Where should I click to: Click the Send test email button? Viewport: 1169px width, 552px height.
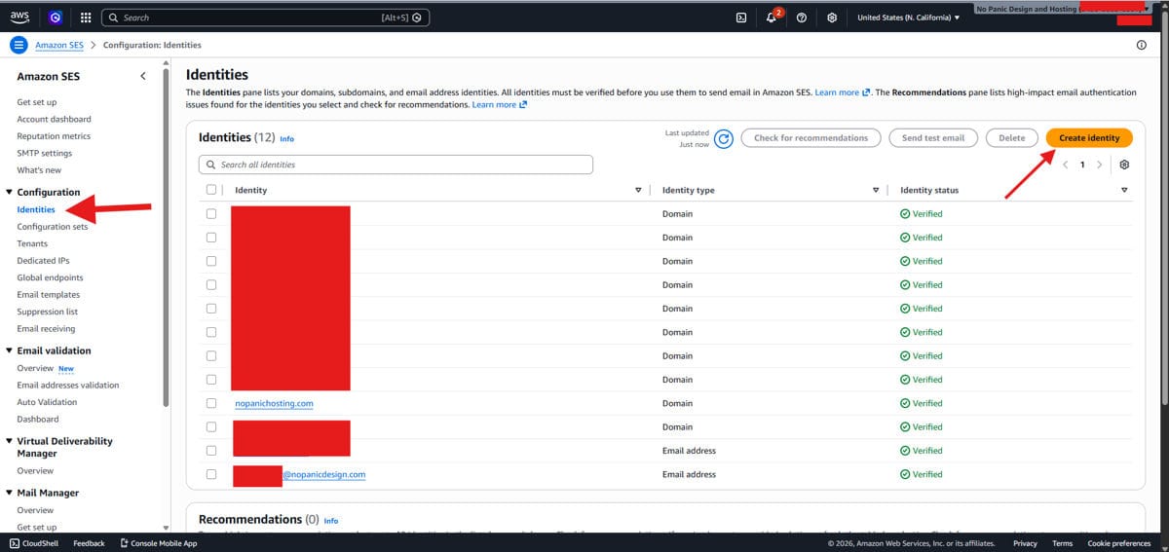pyautogui.click(x=933, y=138)
